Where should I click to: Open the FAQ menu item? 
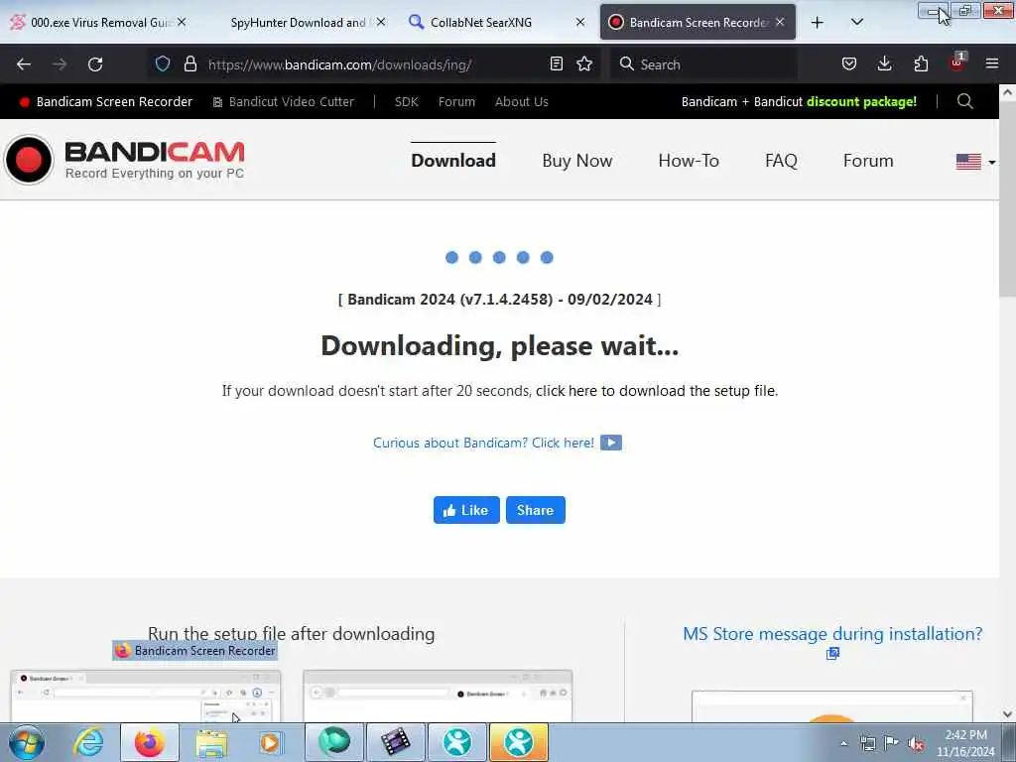(781, 161)
